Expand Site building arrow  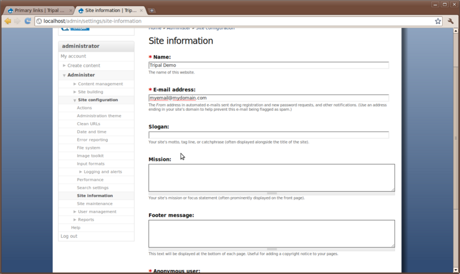pos(75,92)
